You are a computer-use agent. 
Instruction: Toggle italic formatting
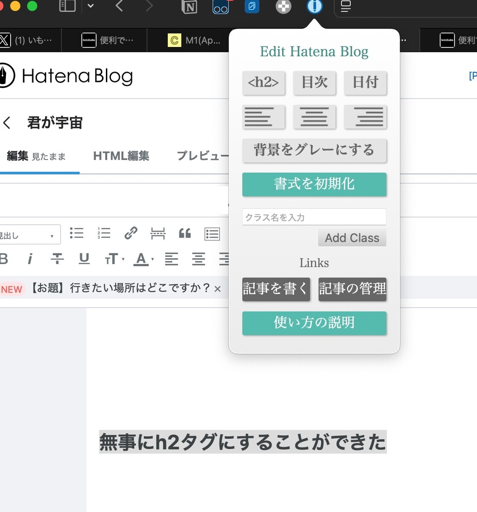pyautogui.click(x=30, y=259)
